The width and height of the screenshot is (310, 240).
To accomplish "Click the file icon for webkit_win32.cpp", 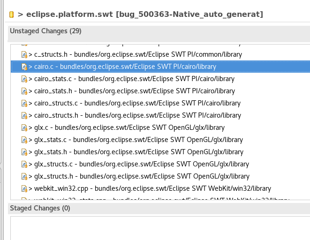I will click(24, 188).
